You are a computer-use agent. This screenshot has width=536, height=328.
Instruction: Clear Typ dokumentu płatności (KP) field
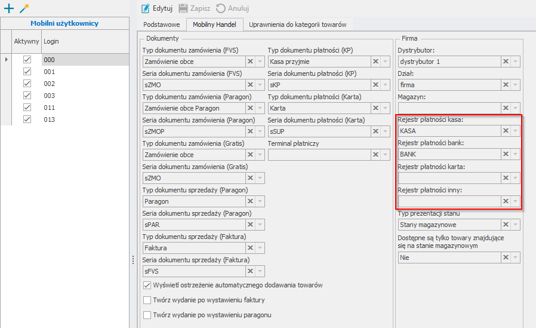375,61
